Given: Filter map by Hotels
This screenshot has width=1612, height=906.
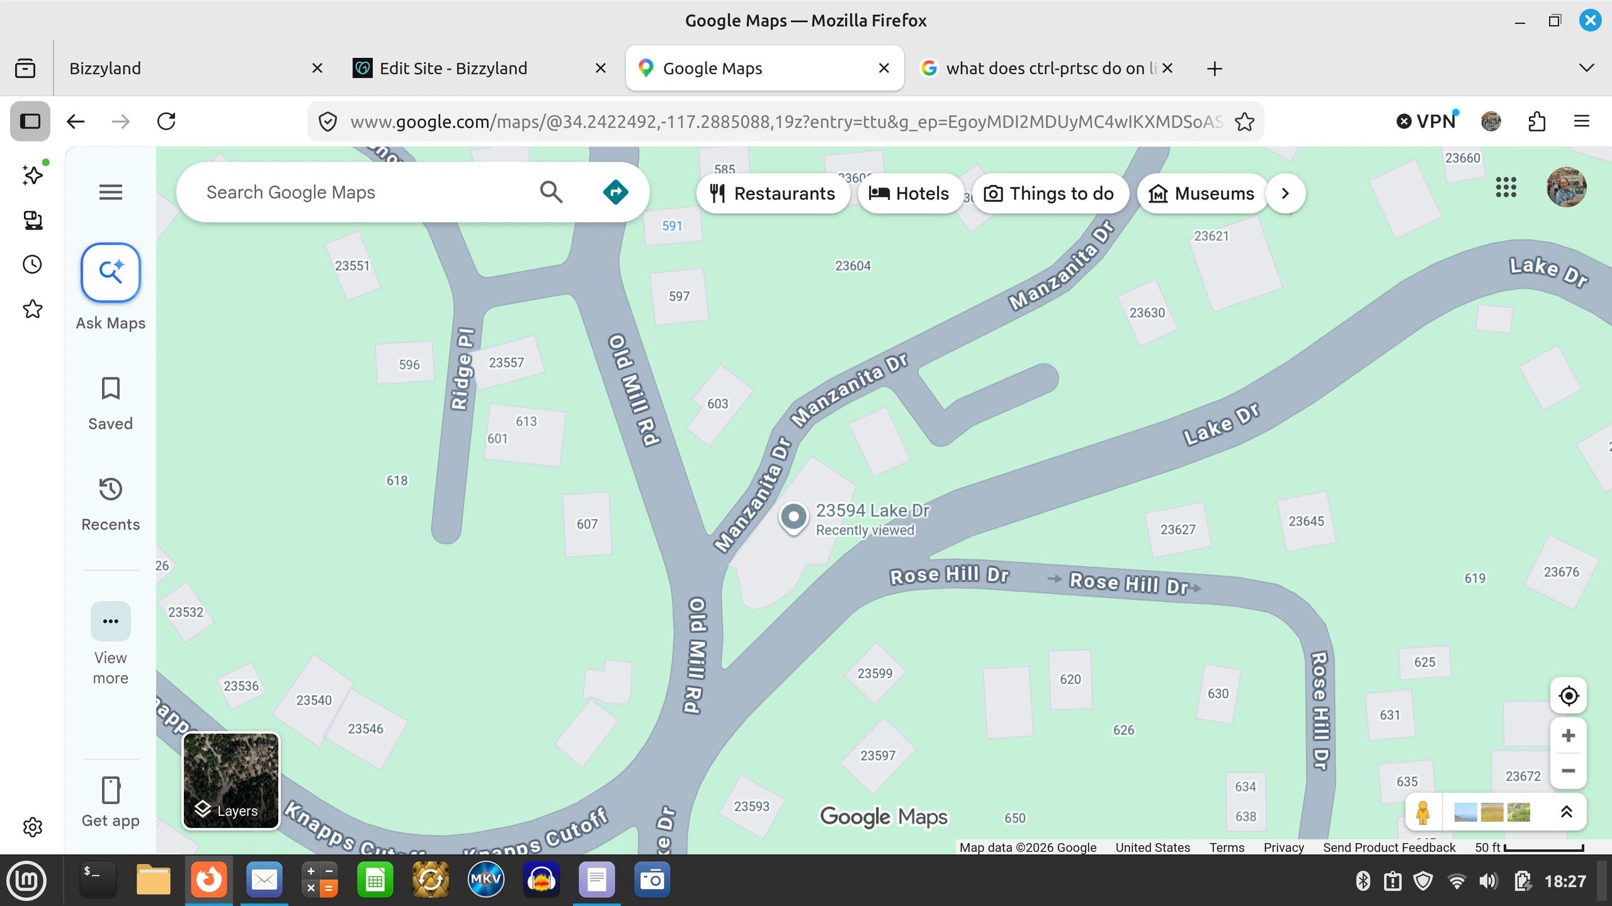Looking at the screenshot, I should [x=909, y=193].
